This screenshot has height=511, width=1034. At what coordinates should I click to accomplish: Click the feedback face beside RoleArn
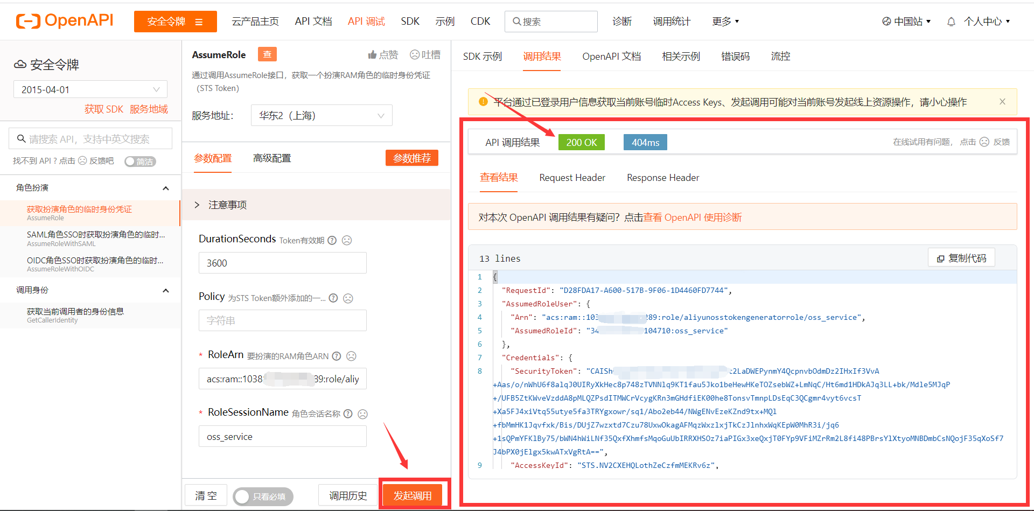[x=351, y=356]
